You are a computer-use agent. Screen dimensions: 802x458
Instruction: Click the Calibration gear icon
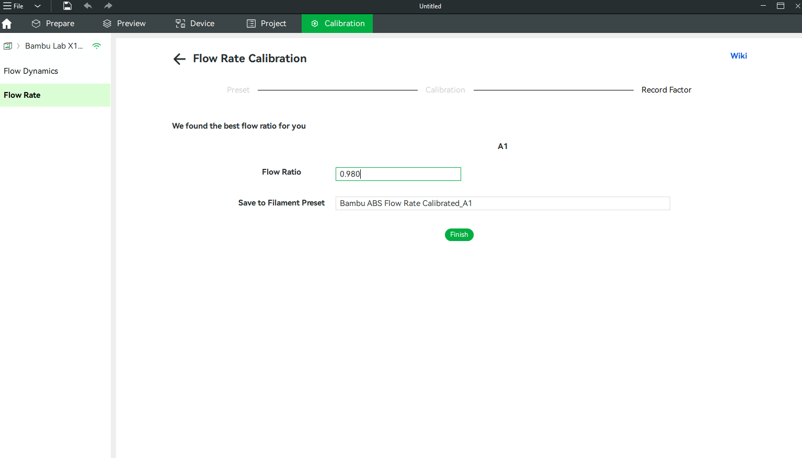[315, 24]
